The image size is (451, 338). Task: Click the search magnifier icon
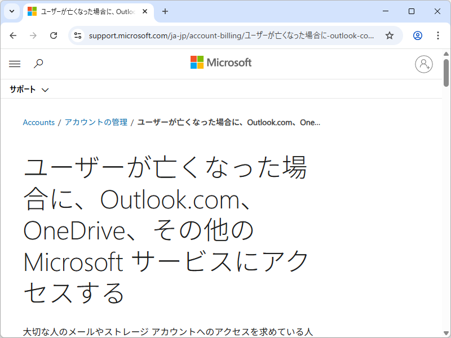click(38, 64)
